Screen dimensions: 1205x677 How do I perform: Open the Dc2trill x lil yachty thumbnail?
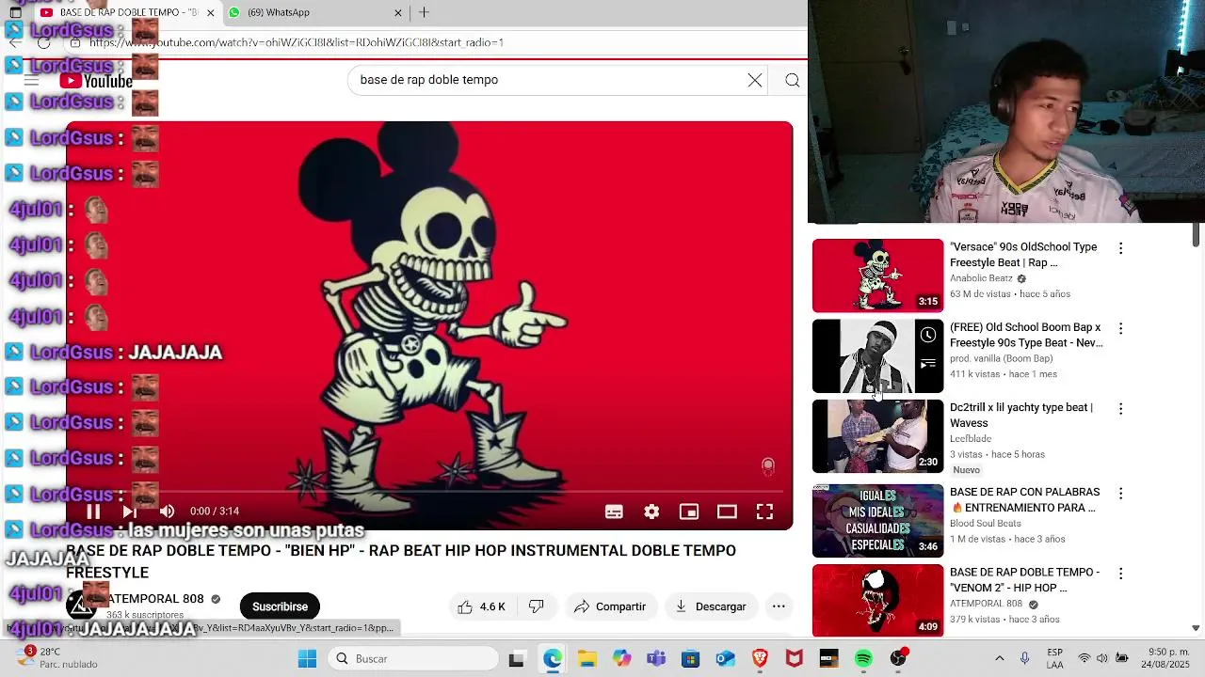click(x=877, y=436)
